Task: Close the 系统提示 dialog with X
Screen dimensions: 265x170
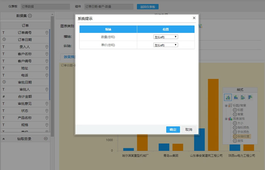Action: 194,18
